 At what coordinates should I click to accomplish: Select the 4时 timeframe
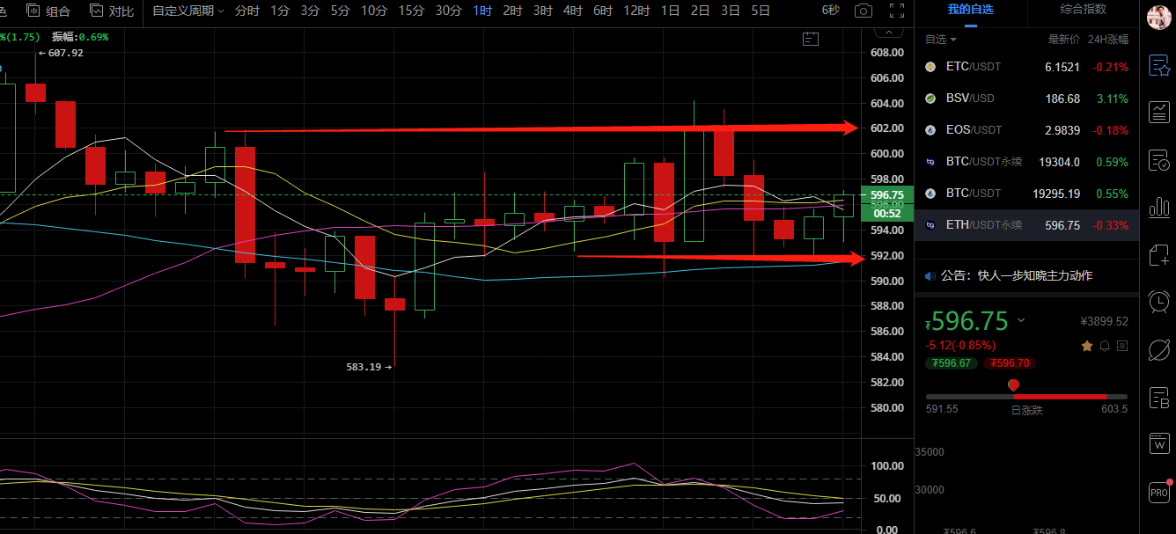pos(572,11)
